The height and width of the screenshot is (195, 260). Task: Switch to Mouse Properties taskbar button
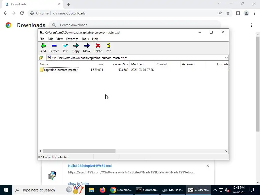(x=173, y=190)
